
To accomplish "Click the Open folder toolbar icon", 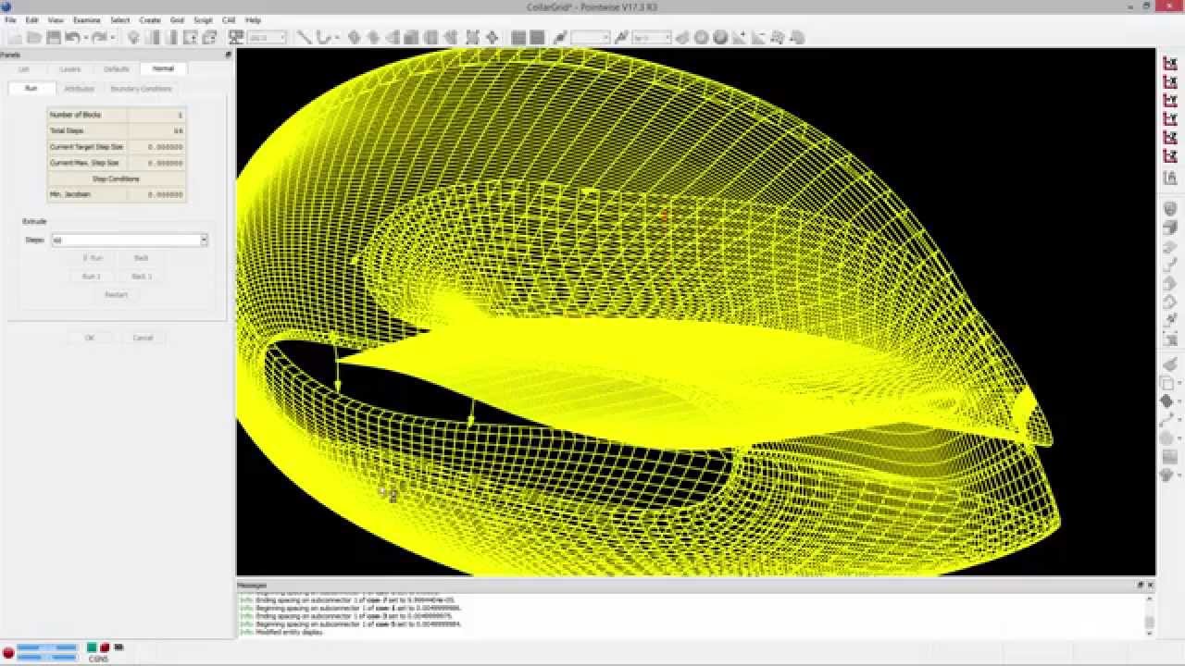I will pos(34,37).
